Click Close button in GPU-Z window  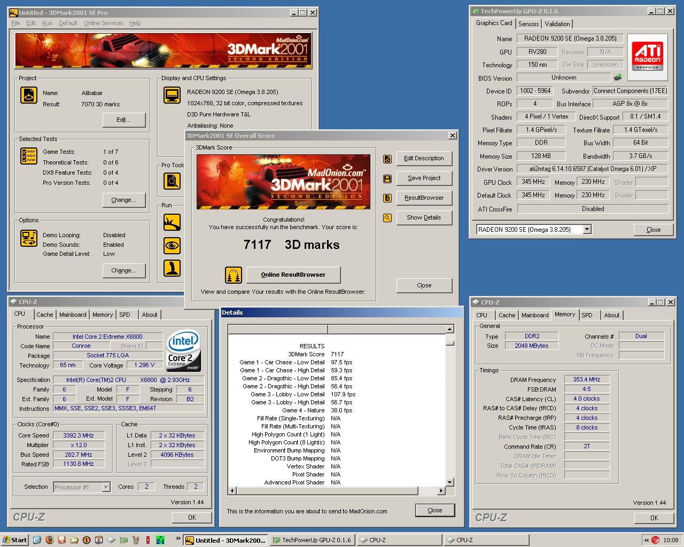coord(653,230)
